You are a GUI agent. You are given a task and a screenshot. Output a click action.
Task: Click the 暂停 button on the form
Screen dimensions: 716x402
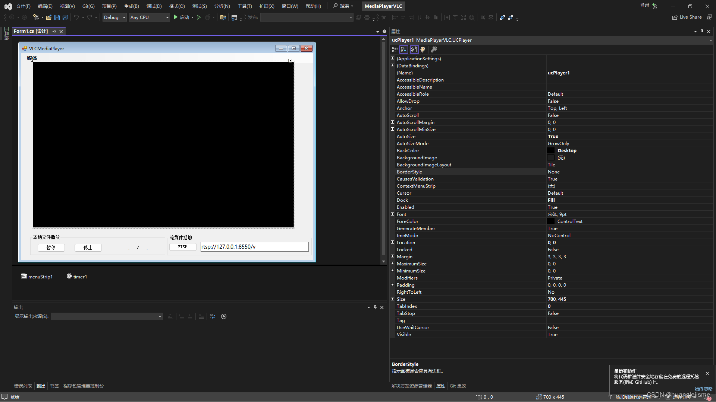click(x=51, y=248)
